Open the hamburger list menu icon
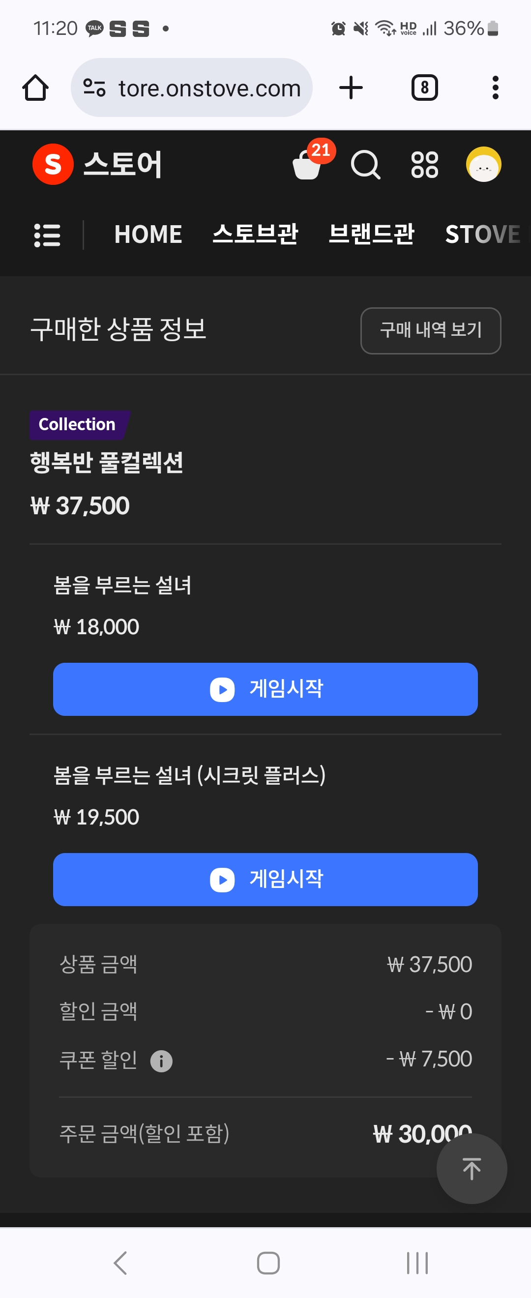Viewport: 531px width, 1298px height. click(47, 235)
